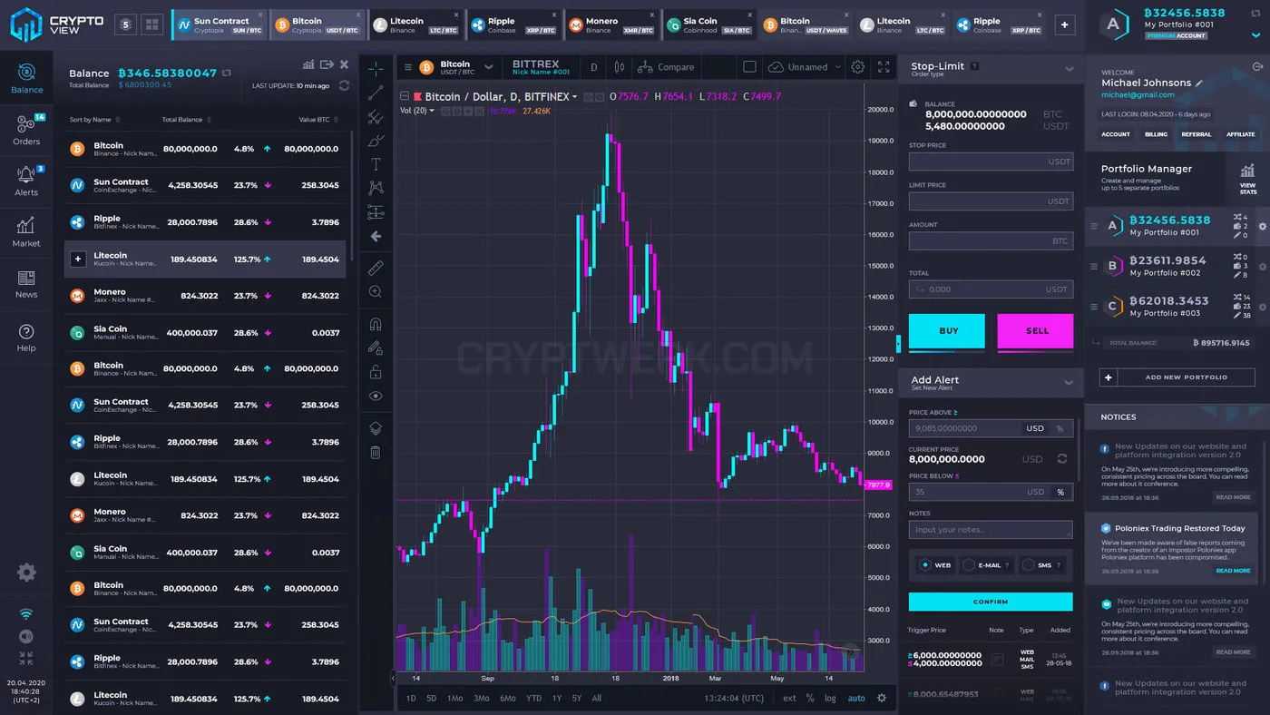This screenshot has width=1270, height=715.
Task: Click the padlock lock-drawings icon
Action: 376,372
